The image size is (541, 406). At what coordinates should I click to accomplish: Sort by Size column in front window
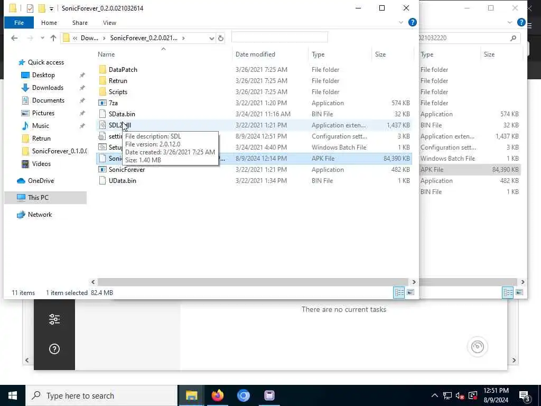(380, 54)
